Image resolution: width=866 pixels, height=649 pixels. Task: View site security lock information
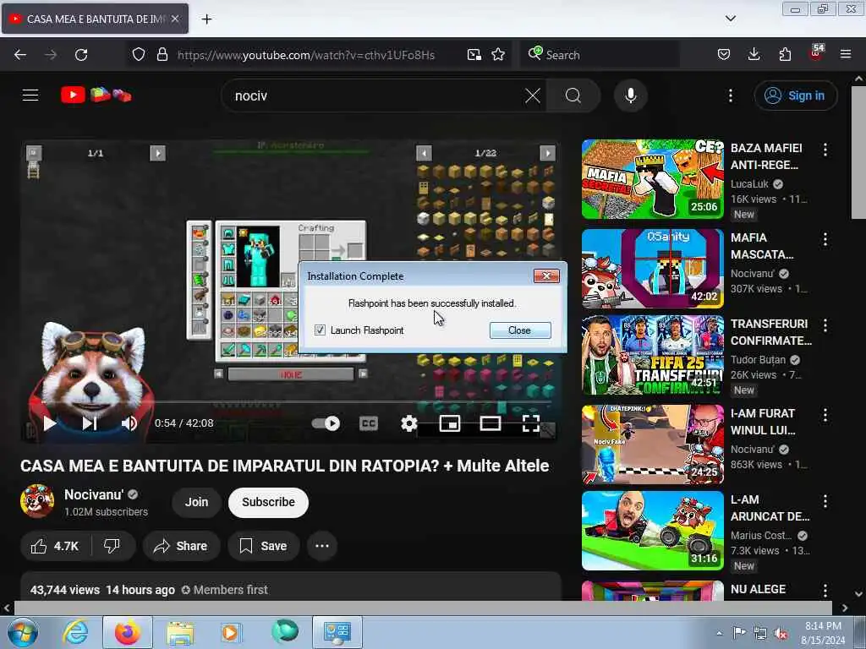pyautogui.click(x=162, y=55)
